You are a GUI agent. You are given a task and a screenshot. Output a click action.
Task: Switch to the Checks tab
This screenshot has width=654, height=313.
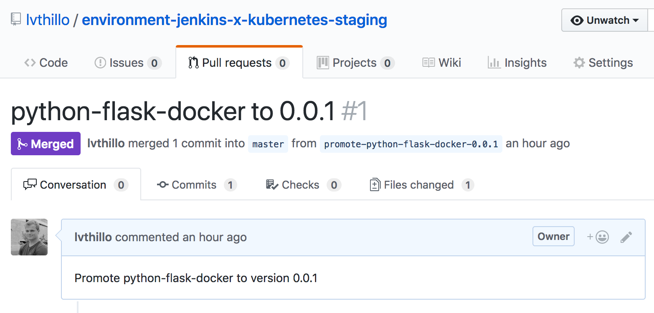click(301, 184)
